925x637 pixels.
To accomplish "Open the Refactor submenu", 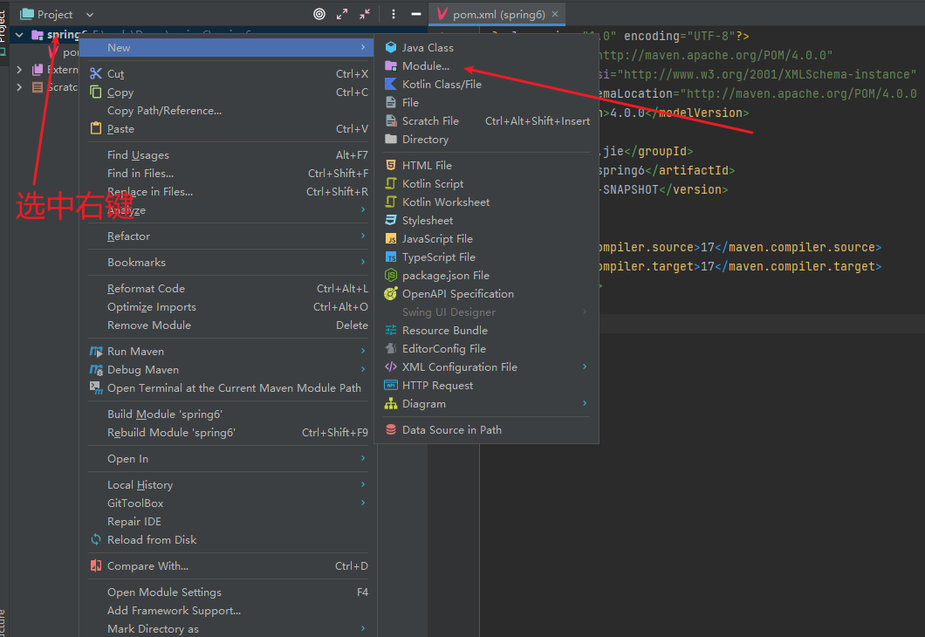I will point(227,236).
